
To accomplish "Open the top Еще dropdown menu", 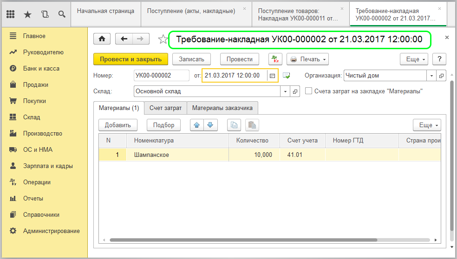I will pos(414,59).
